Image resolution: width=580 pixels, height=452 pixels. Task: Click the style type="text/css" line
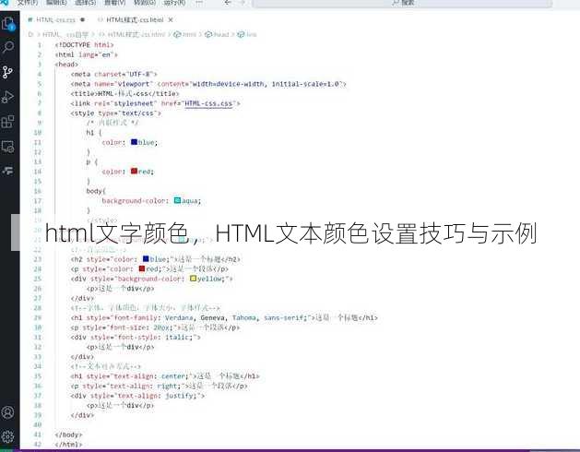point(116,113)
